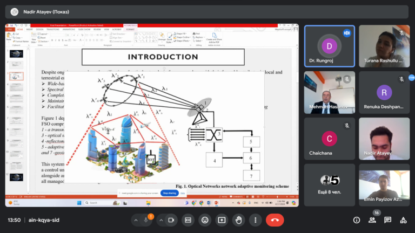Open the FORMAT picture tools tab
The width and height of the screenshot is (415, 233).
coord(130,29)
